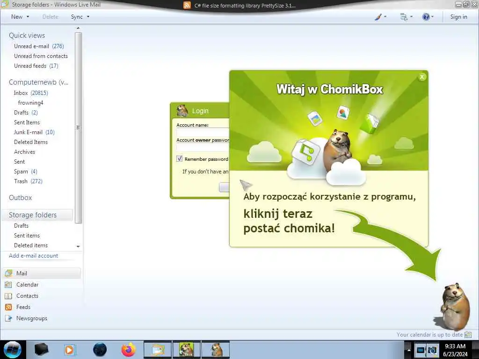The image size is (479, 359).
Task: Click the calendar status icon in status bar
Action: (468, 335)
